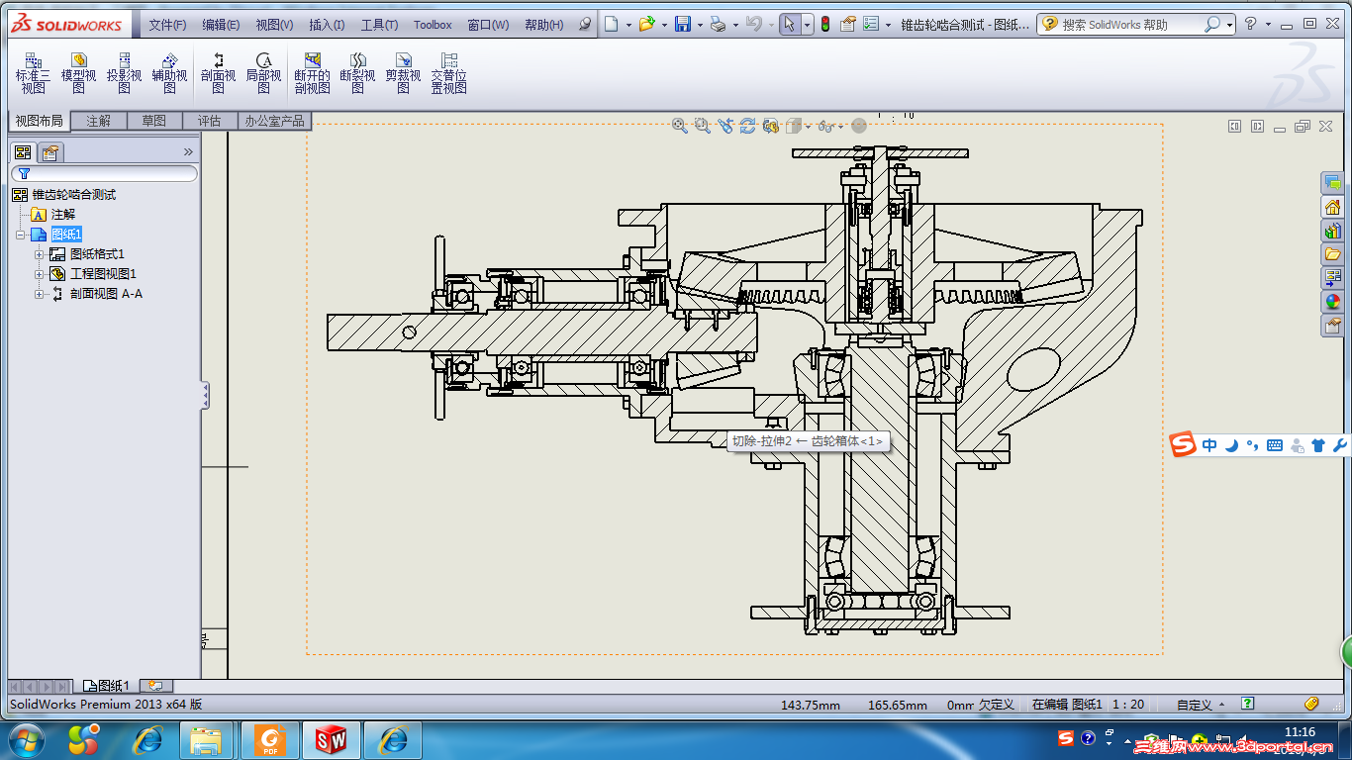
Task: Switch to the 注解 tab
Action: coord(98,121)
